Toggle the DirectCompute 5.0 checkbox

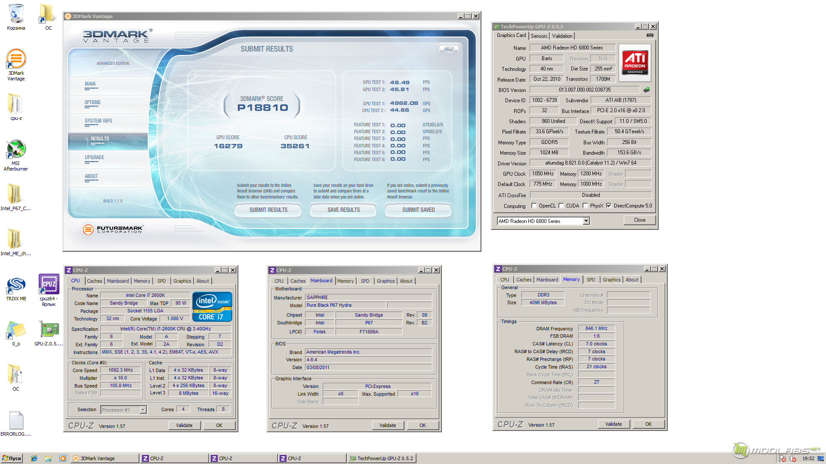[x=609, y=206]
